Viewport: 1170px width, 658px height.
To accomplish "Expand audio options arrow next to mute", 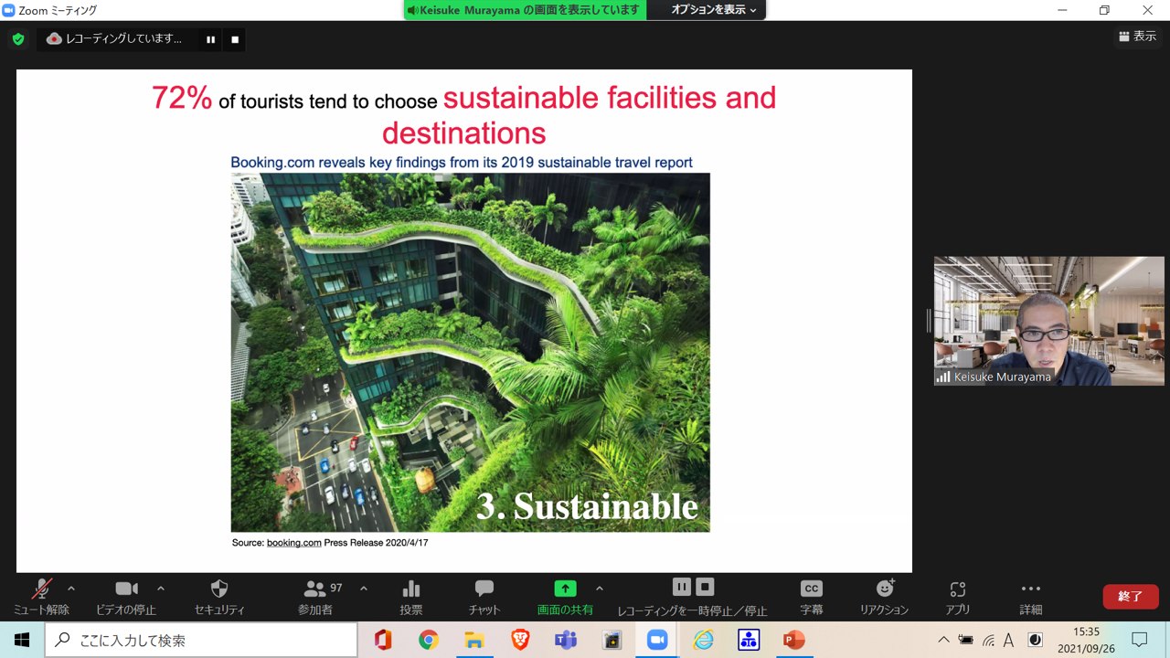I will click(71, 589).
